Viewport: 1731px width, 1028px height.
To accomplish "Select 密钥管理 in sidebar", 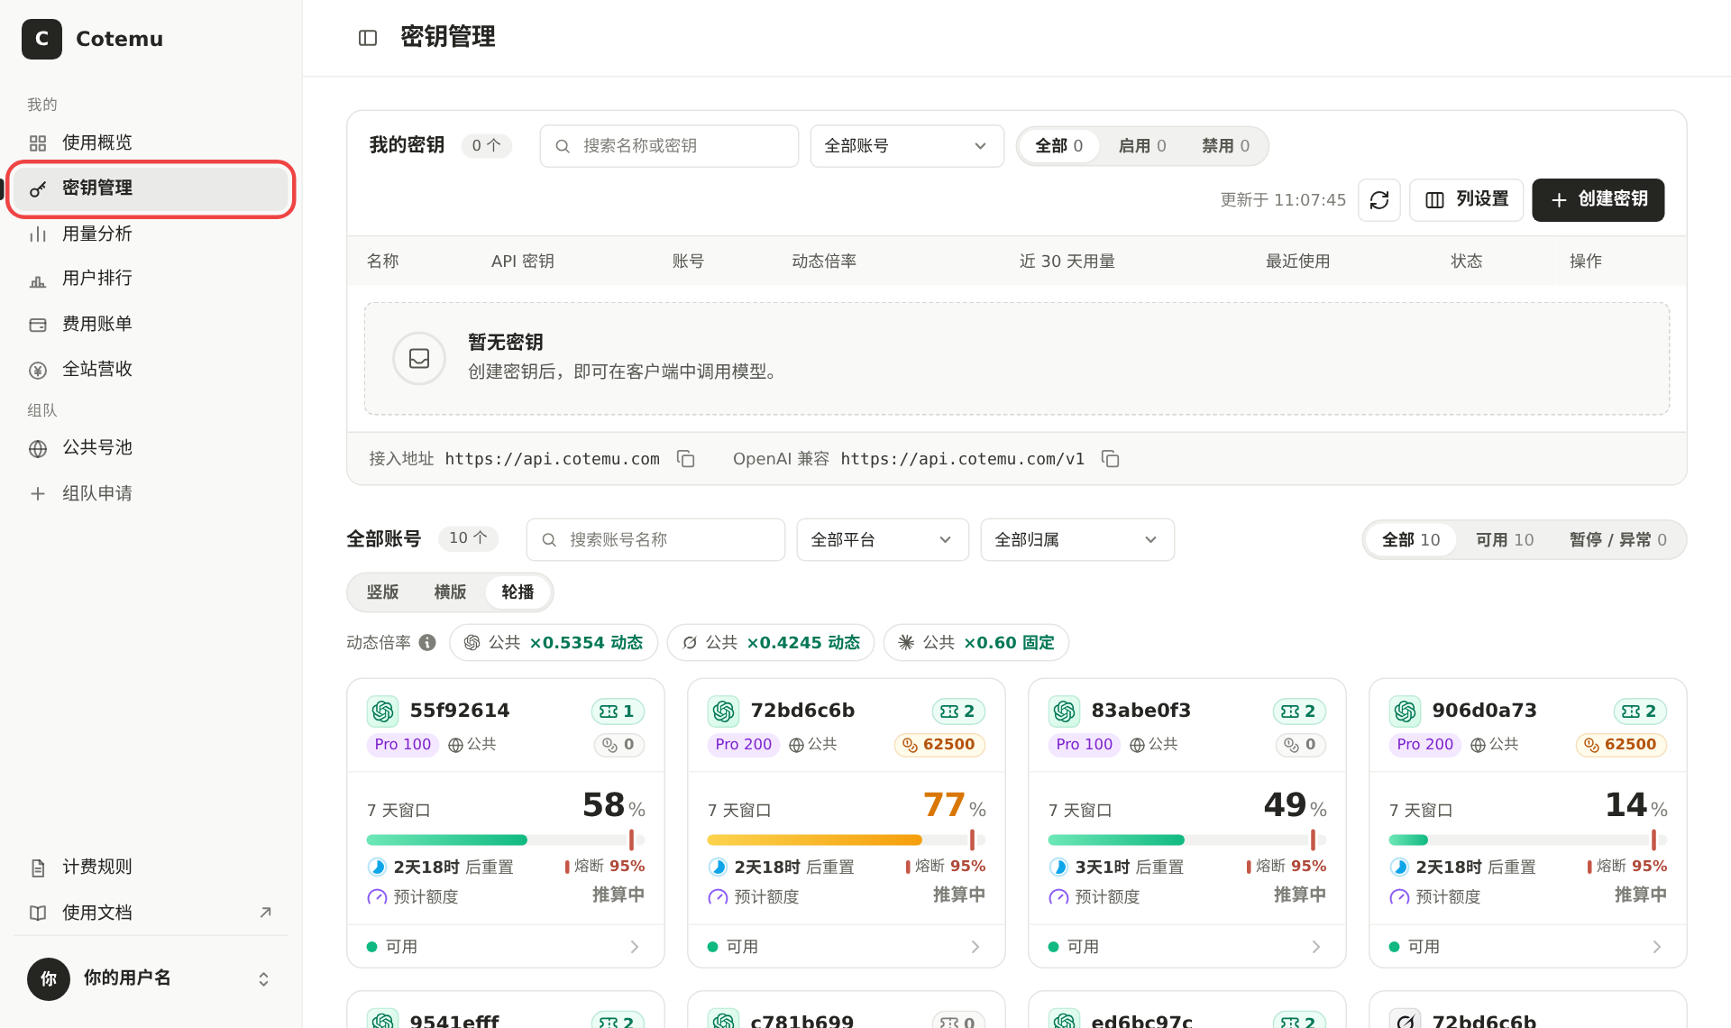I will [150, 188].
